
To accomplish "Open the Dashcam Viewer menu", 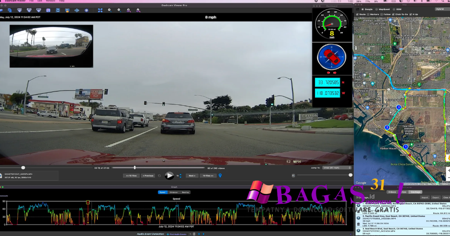I will pyautogui.click(x=15, y=1).
